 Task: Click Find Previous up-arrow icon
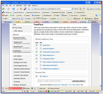click(x=32, y=88)
